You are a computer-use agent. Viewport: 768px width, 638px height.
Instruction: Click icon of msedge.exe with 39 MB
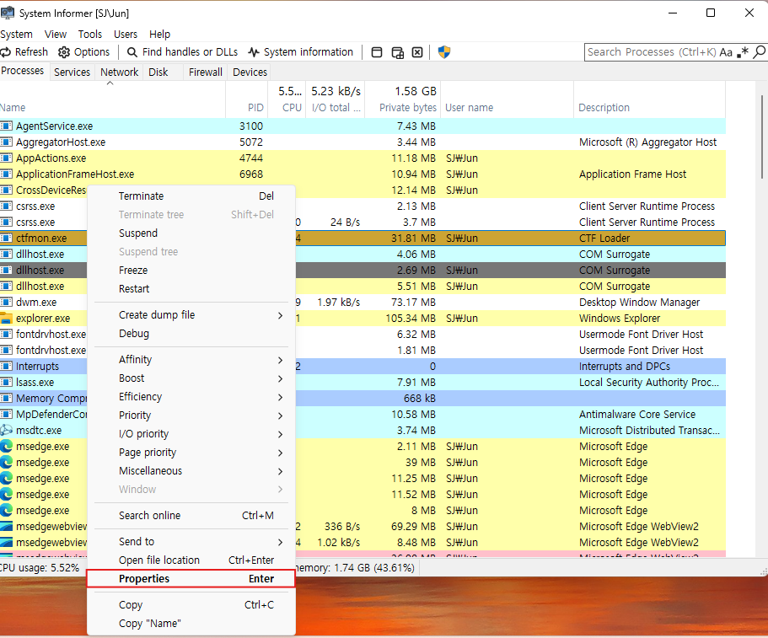pos(6,462)
